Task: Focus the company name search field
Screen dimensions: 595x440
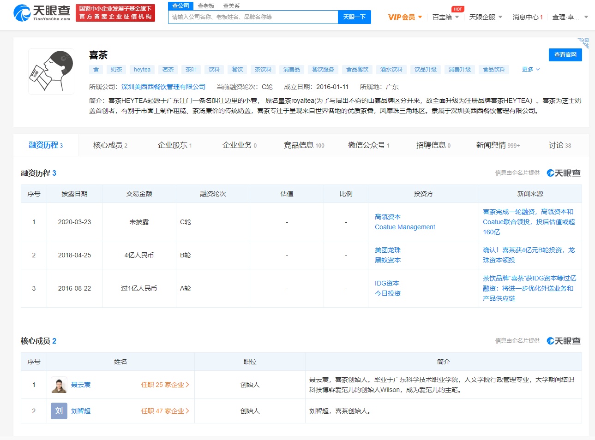Action: pyautogui.click(x=253, y=17)
